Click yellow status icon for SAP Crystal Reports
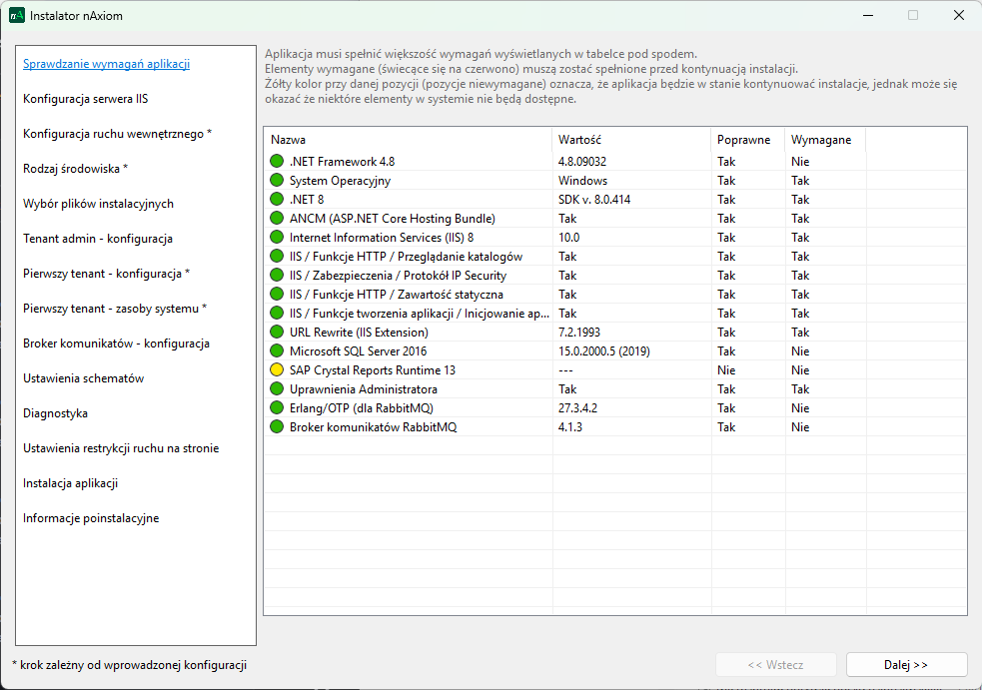Screen dimensions: 982x690 [277, 370]
